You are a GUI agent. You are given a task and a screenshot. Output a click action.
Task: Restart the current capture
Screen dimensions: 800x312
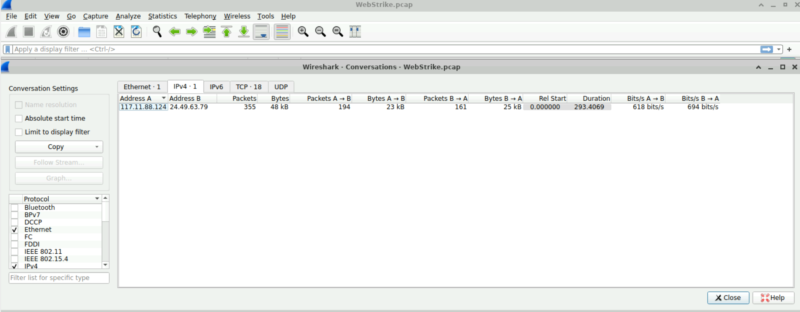(x=46, y=32)
